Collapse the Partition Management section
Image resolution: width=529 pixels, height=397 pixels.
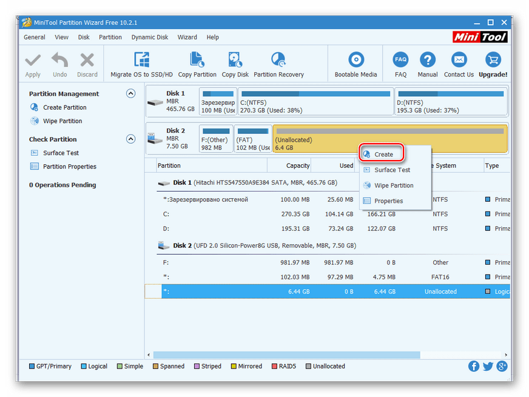click(x=130, y=93)
